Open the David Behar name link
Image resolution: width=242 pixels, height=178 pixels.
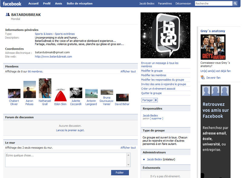point(122,104)
